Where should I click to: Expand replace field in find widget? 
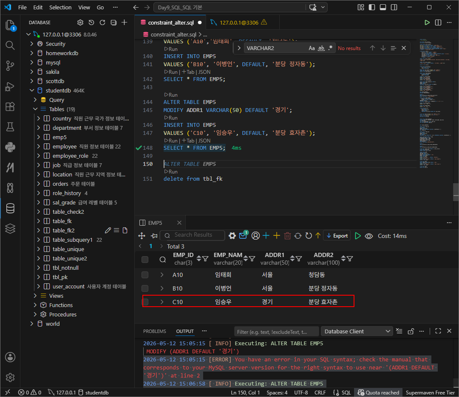pyautogui.click(x=239, y=48)
